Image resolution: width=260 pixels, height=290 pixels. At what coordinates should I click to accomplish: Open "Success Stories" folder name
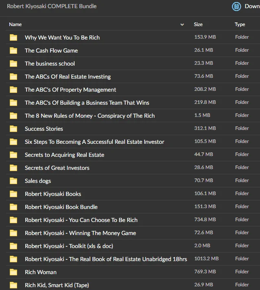[x=44, y=129]
